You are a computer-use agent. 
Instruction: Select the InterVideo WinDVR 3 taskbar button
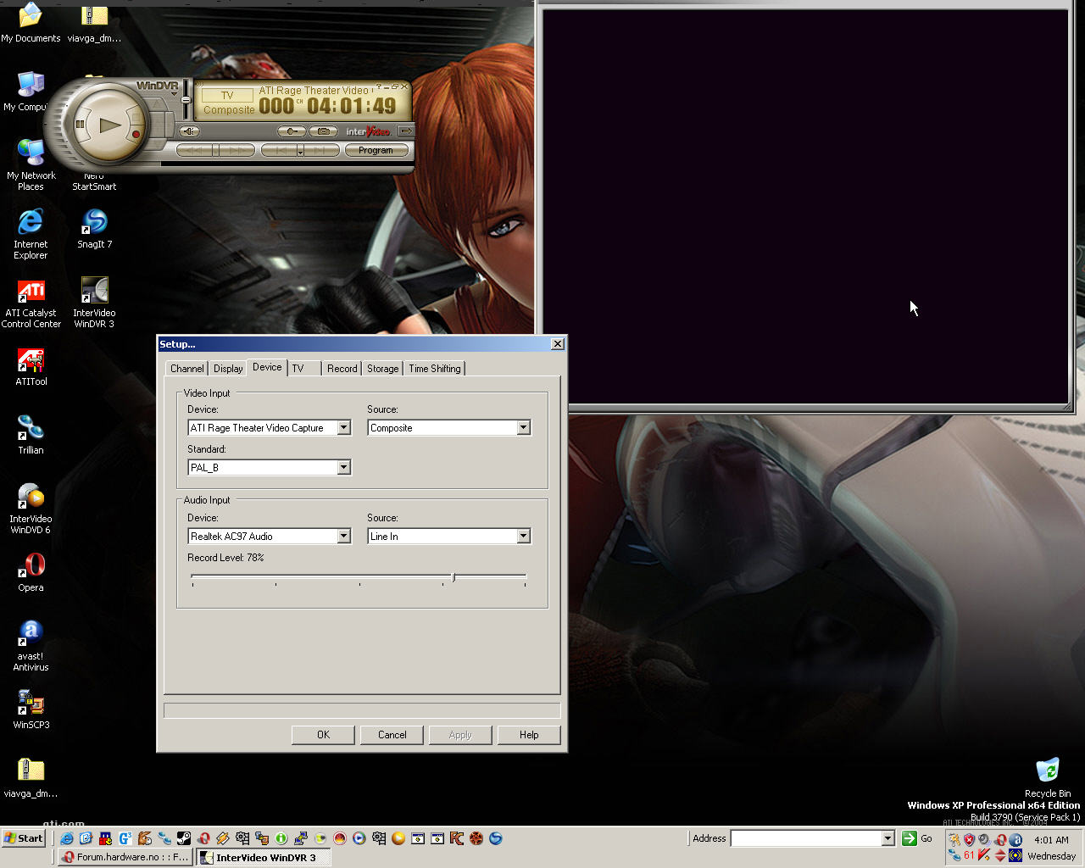263,857
